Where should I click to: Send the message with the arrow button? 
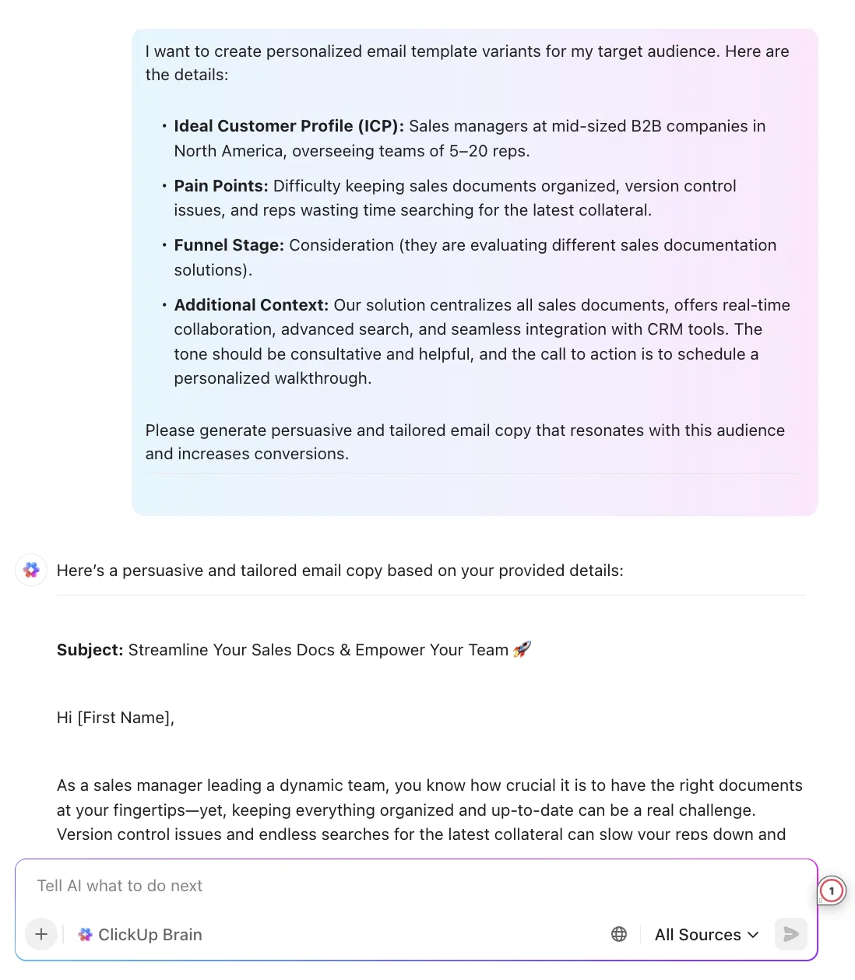(791, 934)
